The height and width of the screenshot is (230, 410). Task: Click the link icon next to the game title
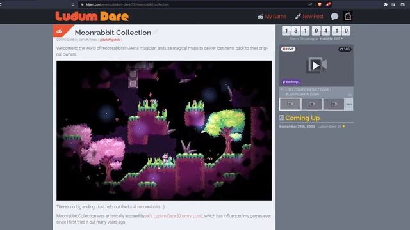click(156, 33)
